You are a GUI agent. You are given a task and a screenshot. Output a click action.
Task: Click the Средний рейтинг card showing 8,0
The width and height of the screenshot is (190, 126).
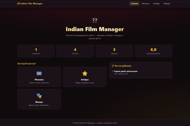pyautogui.click(x=153, y=51)
